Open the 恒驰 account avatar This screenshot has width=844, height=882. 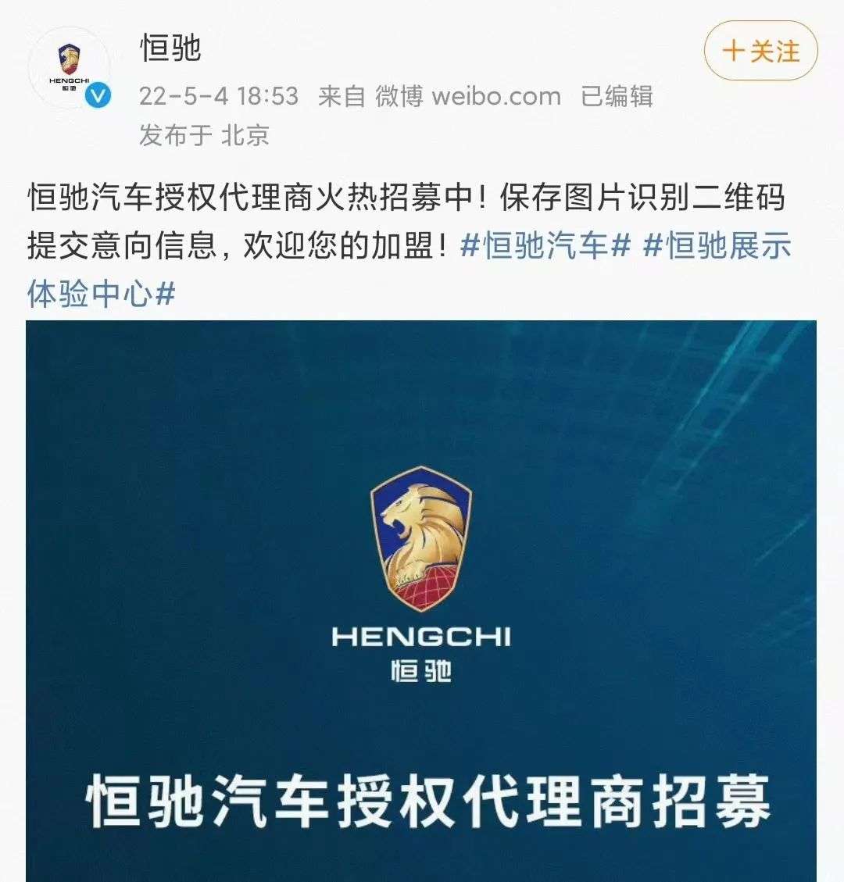(x=70, y=68)
